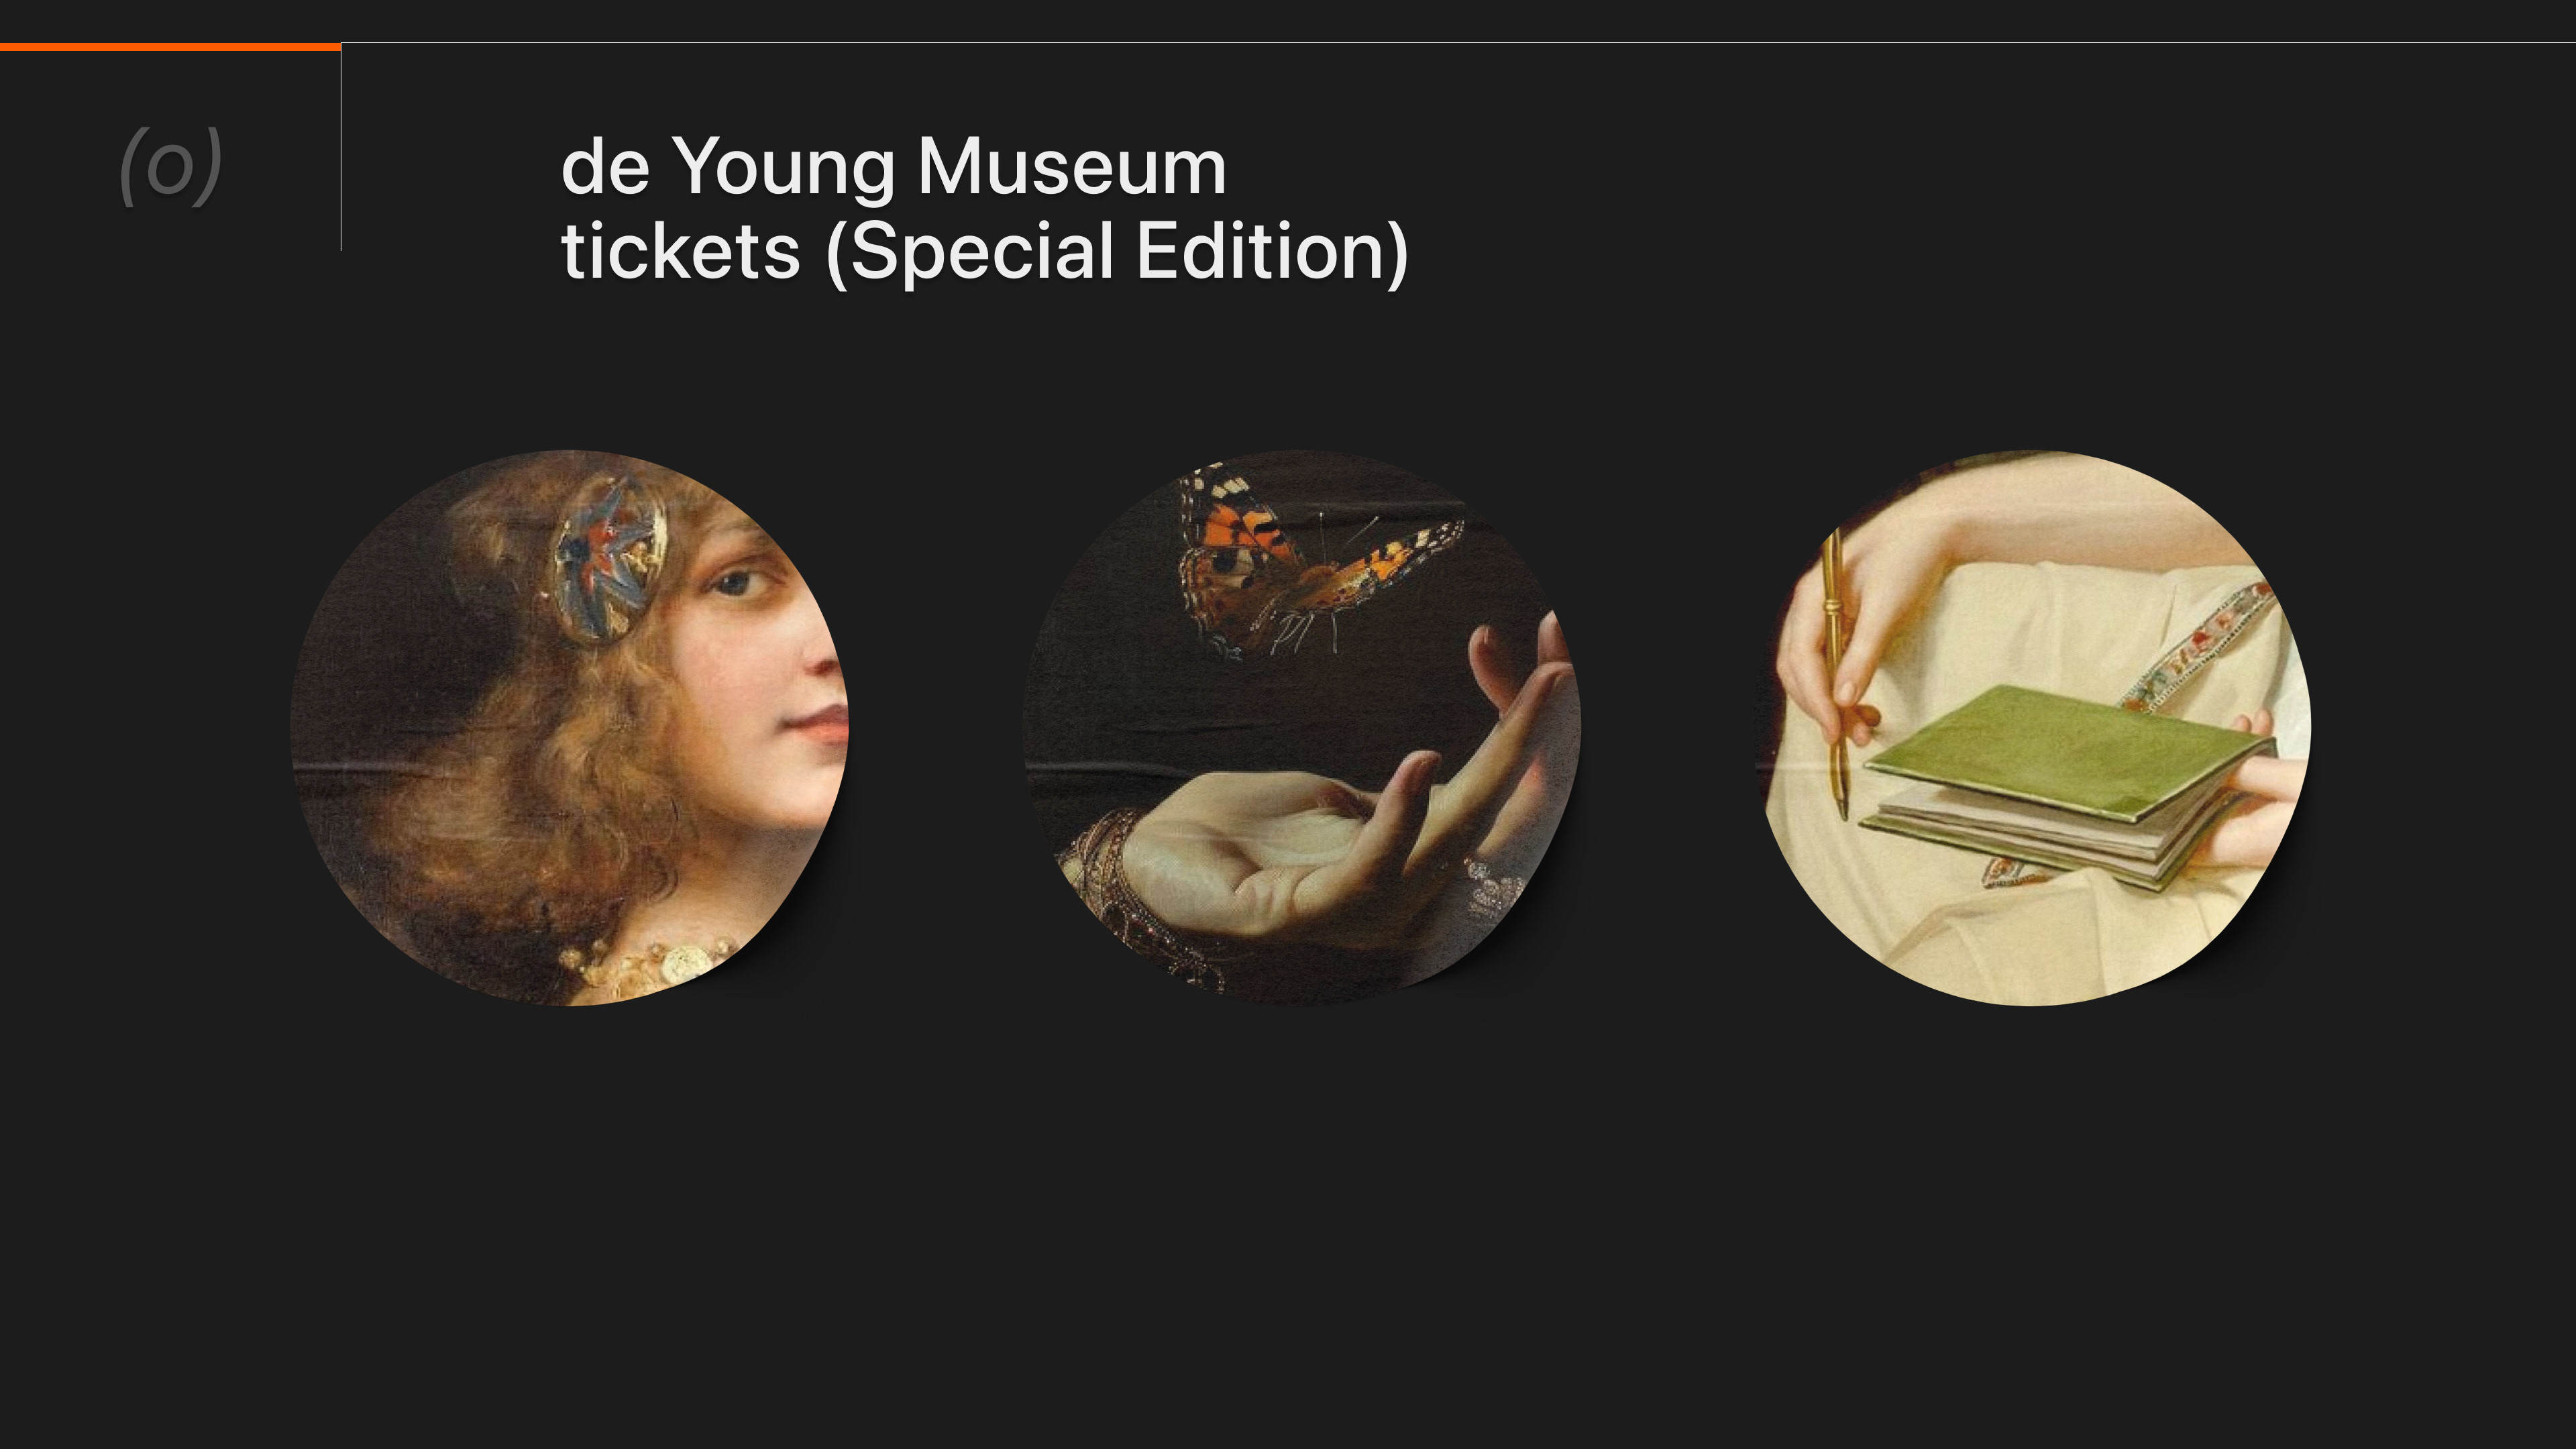2576x1449 pixels.
Task: Click the orange progress bar segment
Action: coord(170,46)
